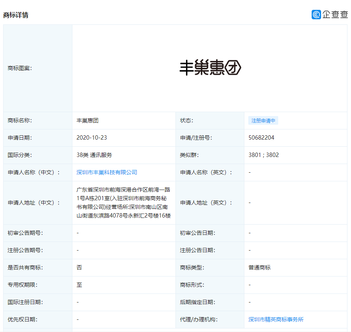351x332 pixels.
Task: Click the 申请/注册号 label
Action: point(196,138)
